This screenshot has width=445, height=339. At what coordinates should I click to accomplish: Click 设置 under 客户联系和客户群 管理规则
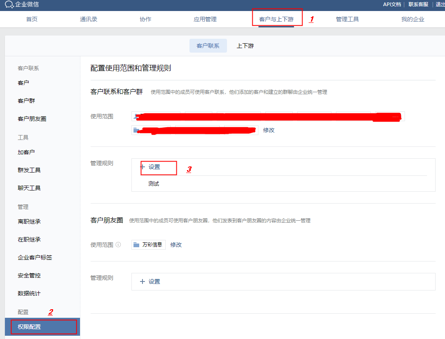(154, 167)
